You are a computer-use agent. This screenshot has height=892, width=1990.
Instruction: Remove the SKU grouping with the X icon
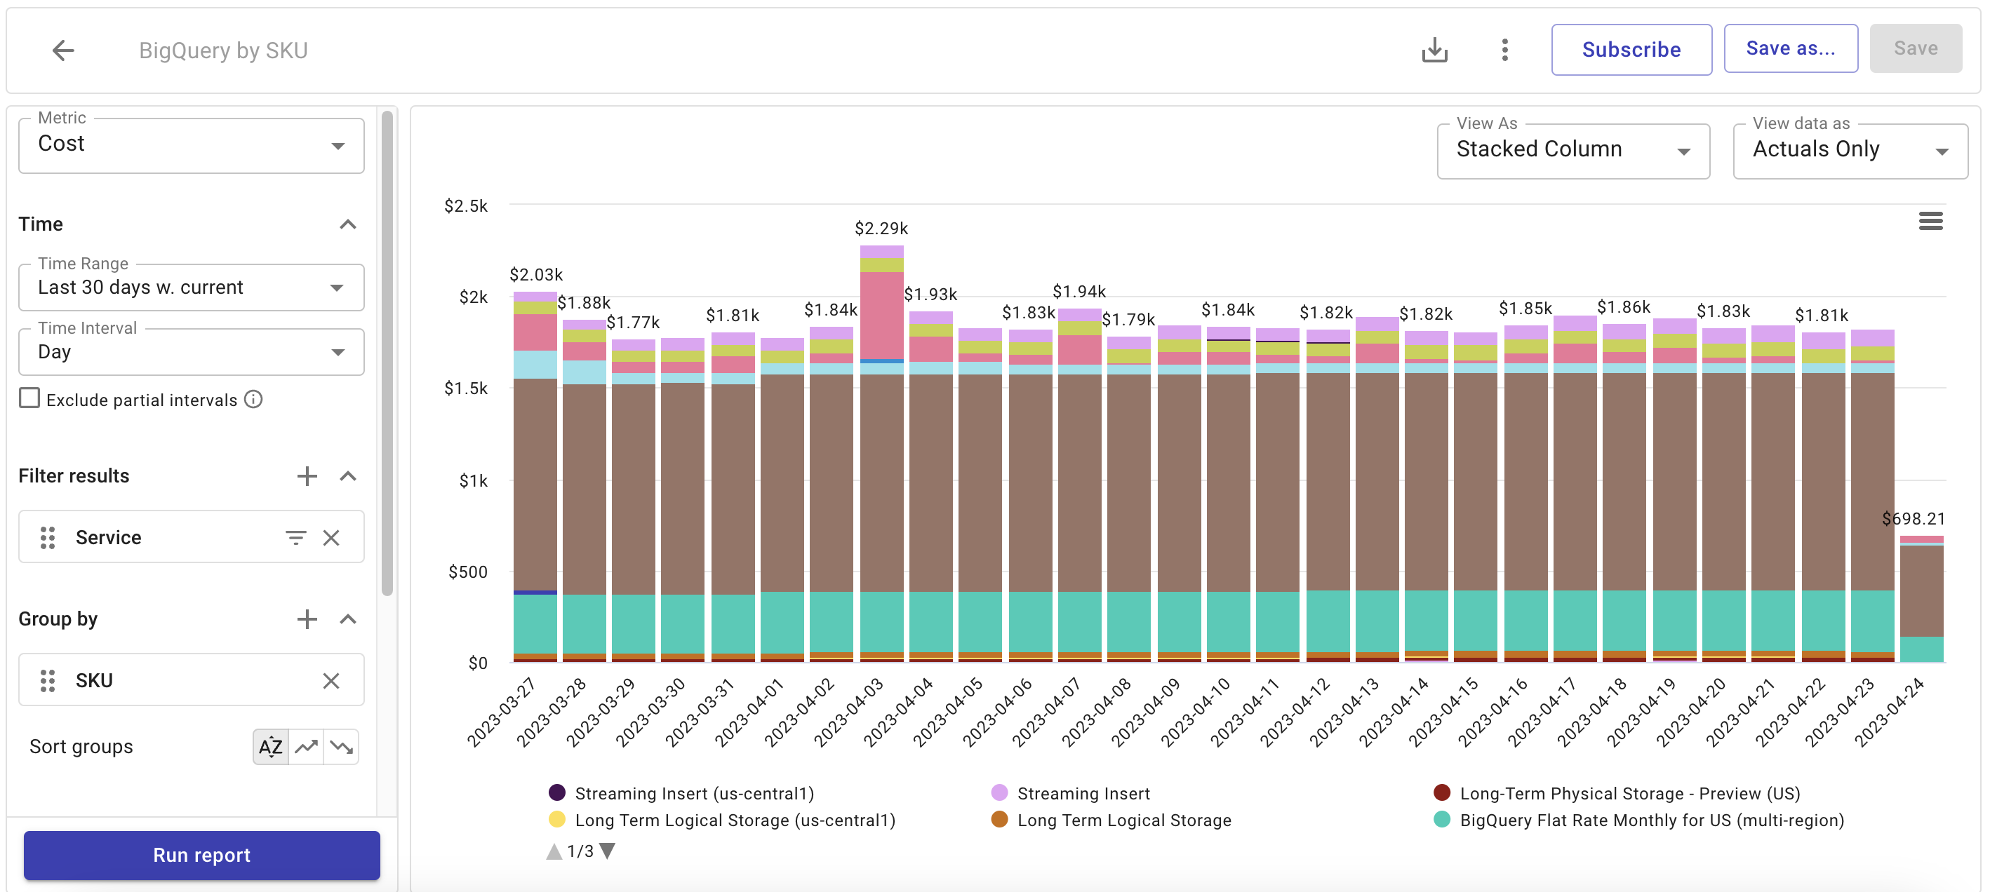pyautogui.click(x=331, y=680)
